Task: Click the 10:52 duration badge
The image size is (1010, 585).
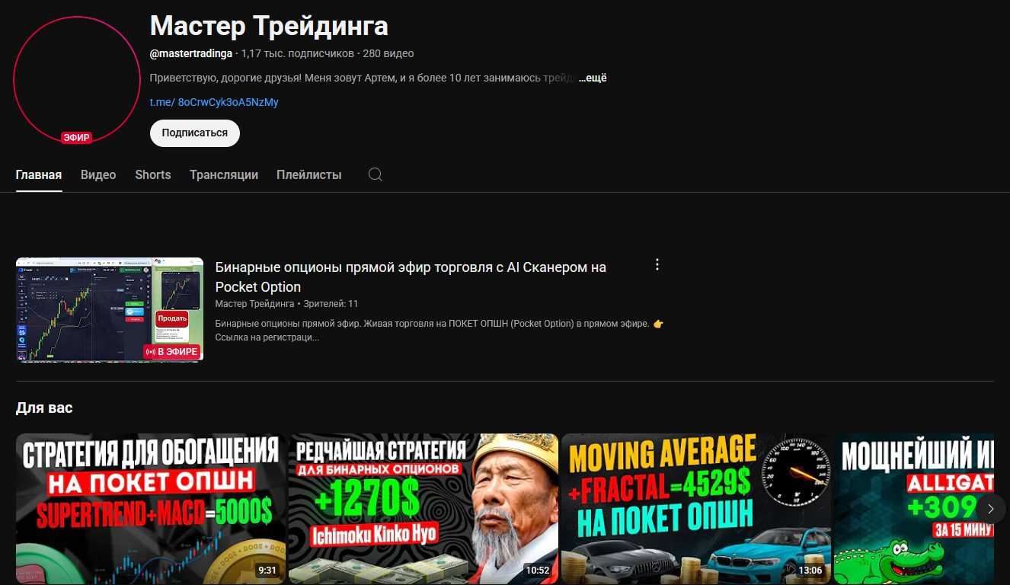Action: tap(537, 570)
